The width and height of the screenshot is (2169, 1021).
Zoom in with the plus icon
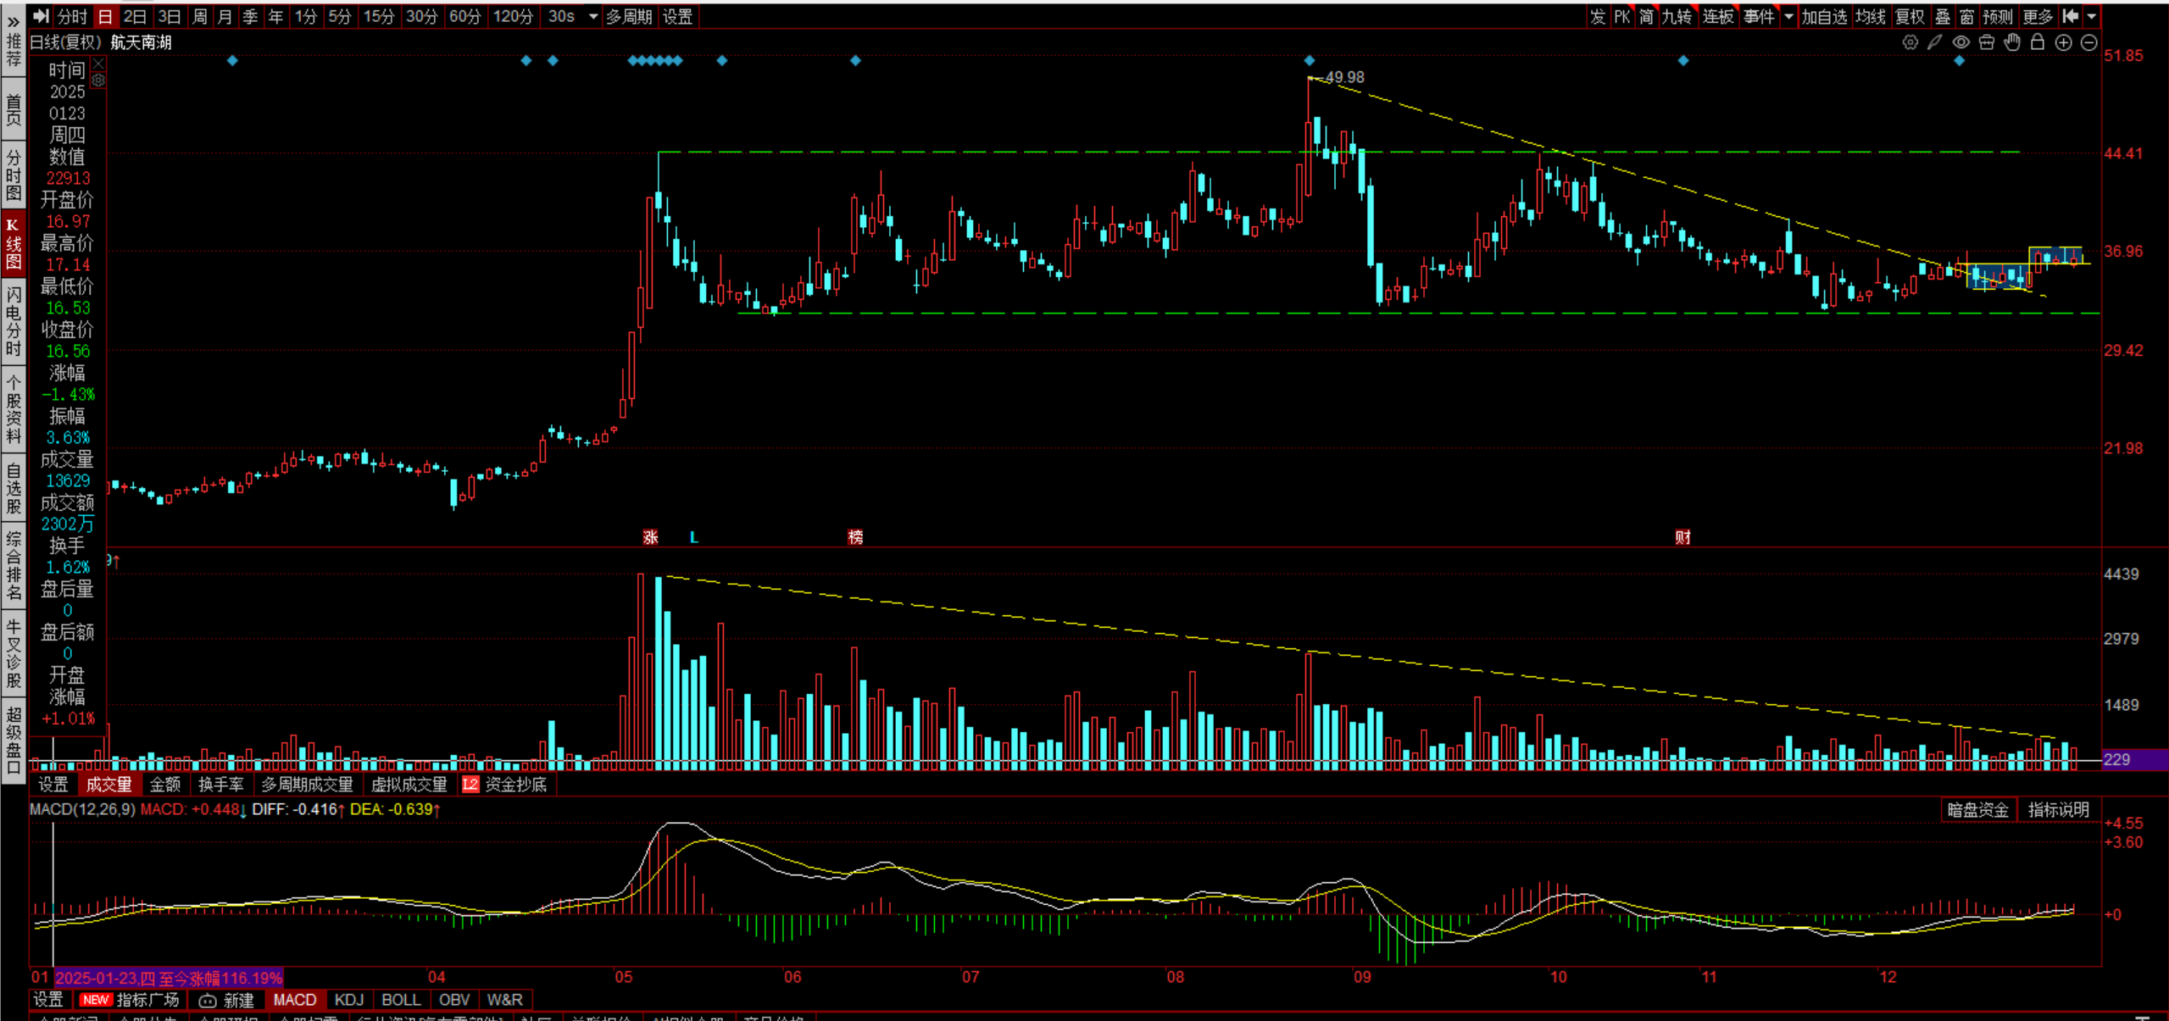tap(2064, 42)
